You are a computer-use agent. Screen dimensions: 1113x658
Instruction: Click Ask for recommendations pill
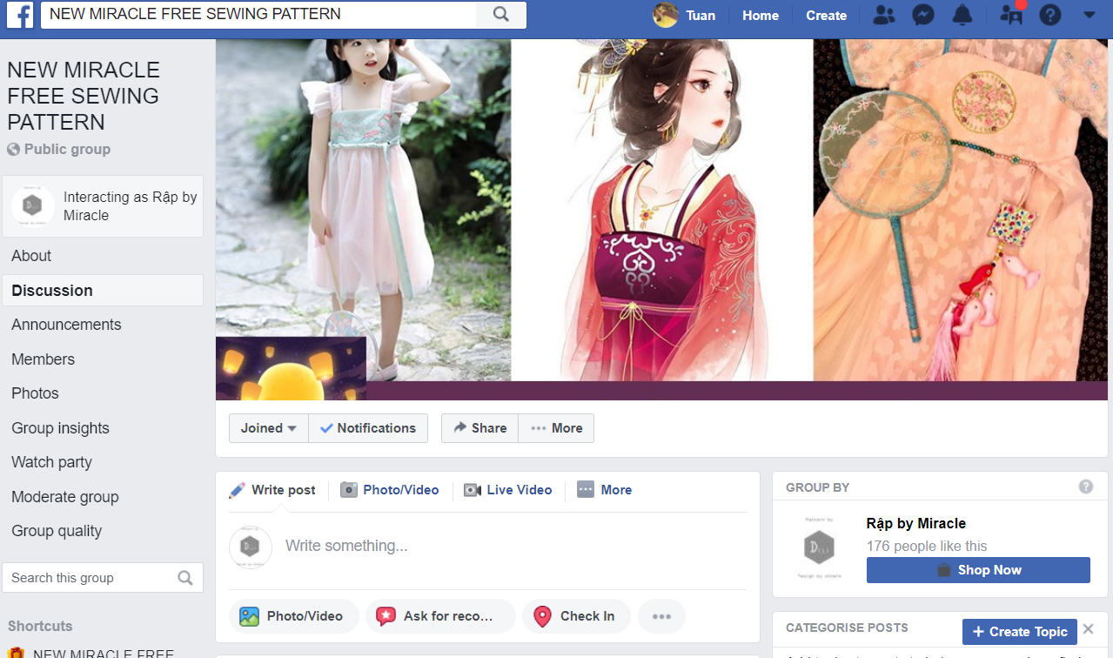(x=440, y=616)
